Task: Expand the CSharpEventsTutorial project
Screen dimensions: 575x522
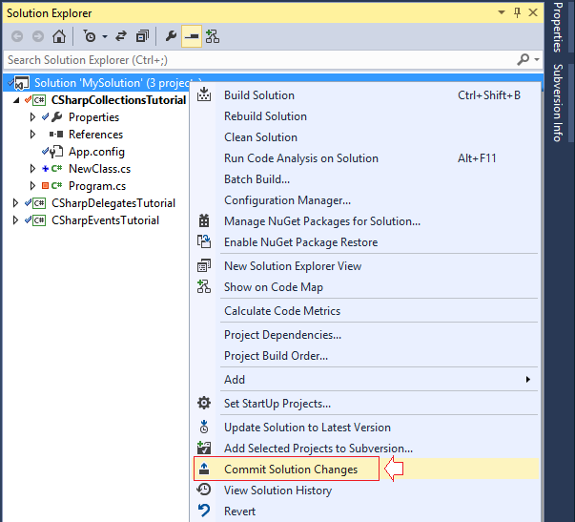Action: [15, 220]
